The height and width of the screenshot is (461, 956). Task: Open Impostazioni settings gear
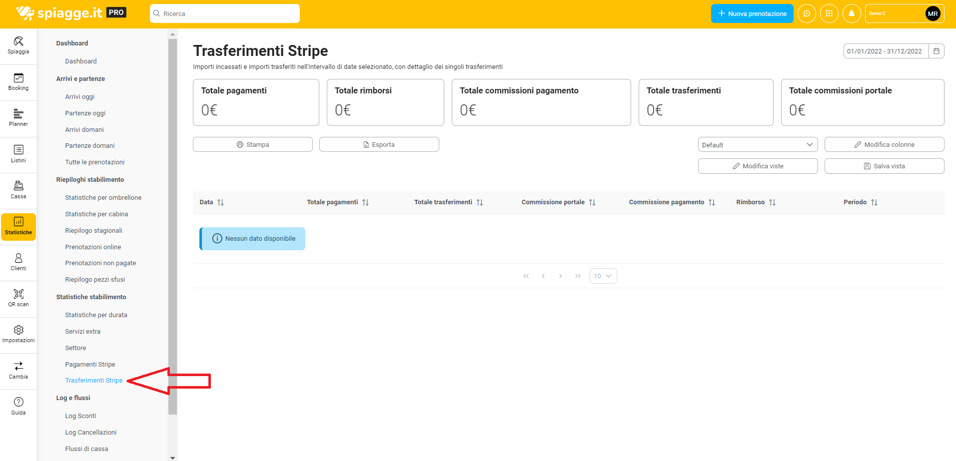point(18,334)
